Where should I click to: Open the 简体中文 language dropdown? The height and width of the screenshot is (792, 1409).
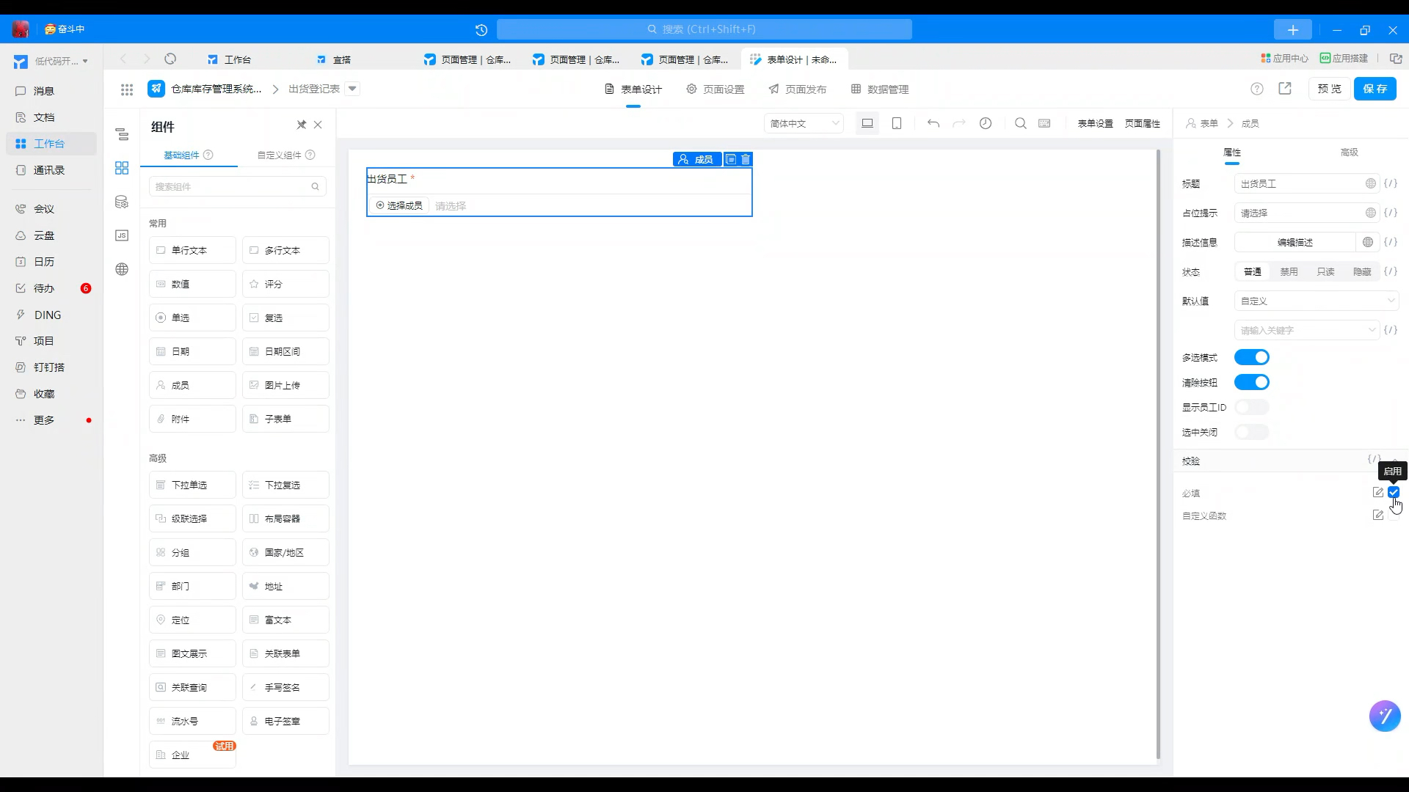point(804,123)
